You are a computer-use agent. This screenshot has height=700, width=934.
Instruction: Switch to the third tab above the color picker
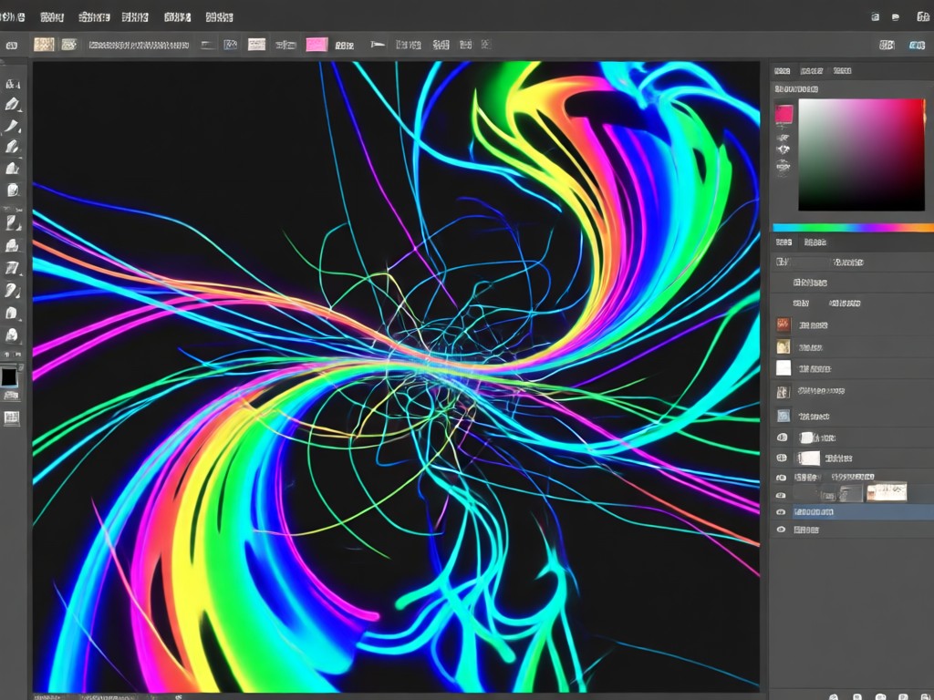842,71
